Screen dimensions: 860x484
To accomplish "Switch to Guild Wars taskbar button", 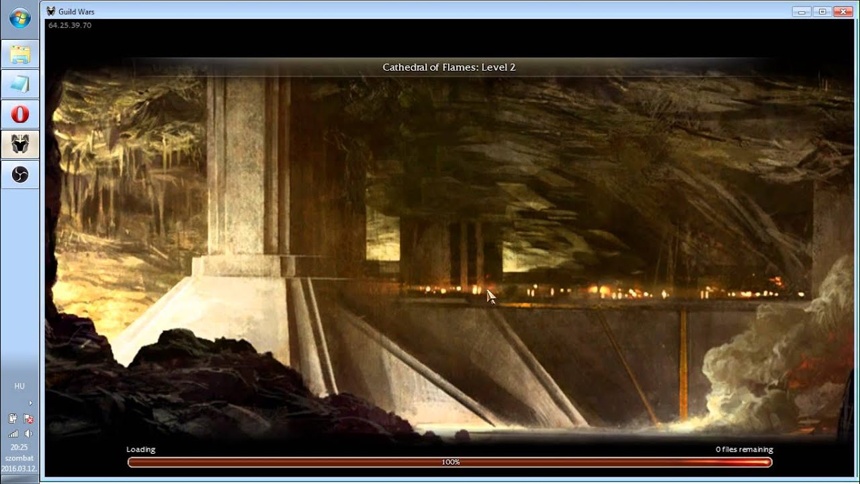I will [20, 145].
